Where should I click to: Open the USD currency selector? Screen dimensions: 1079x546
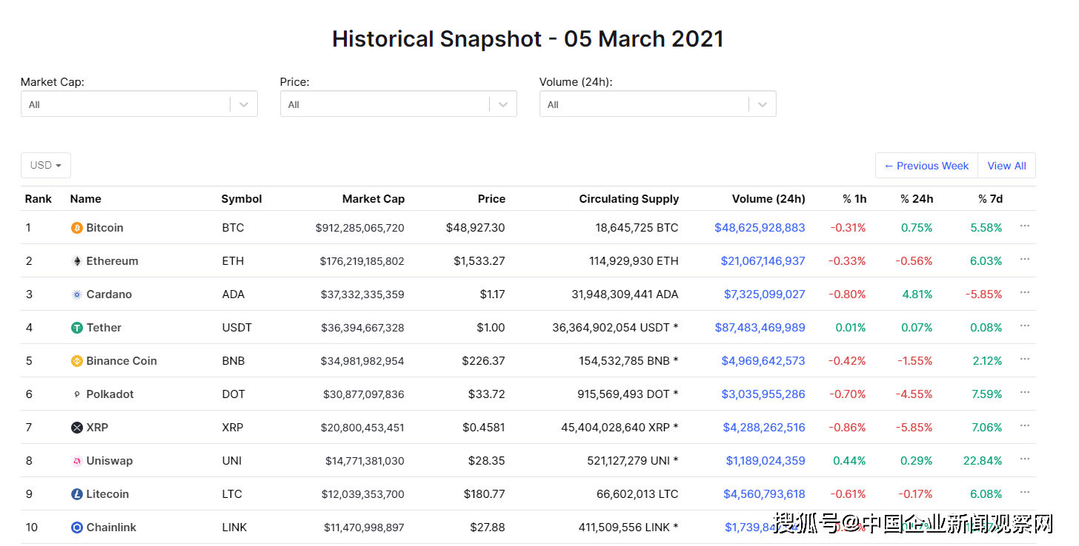pos(46,165)
